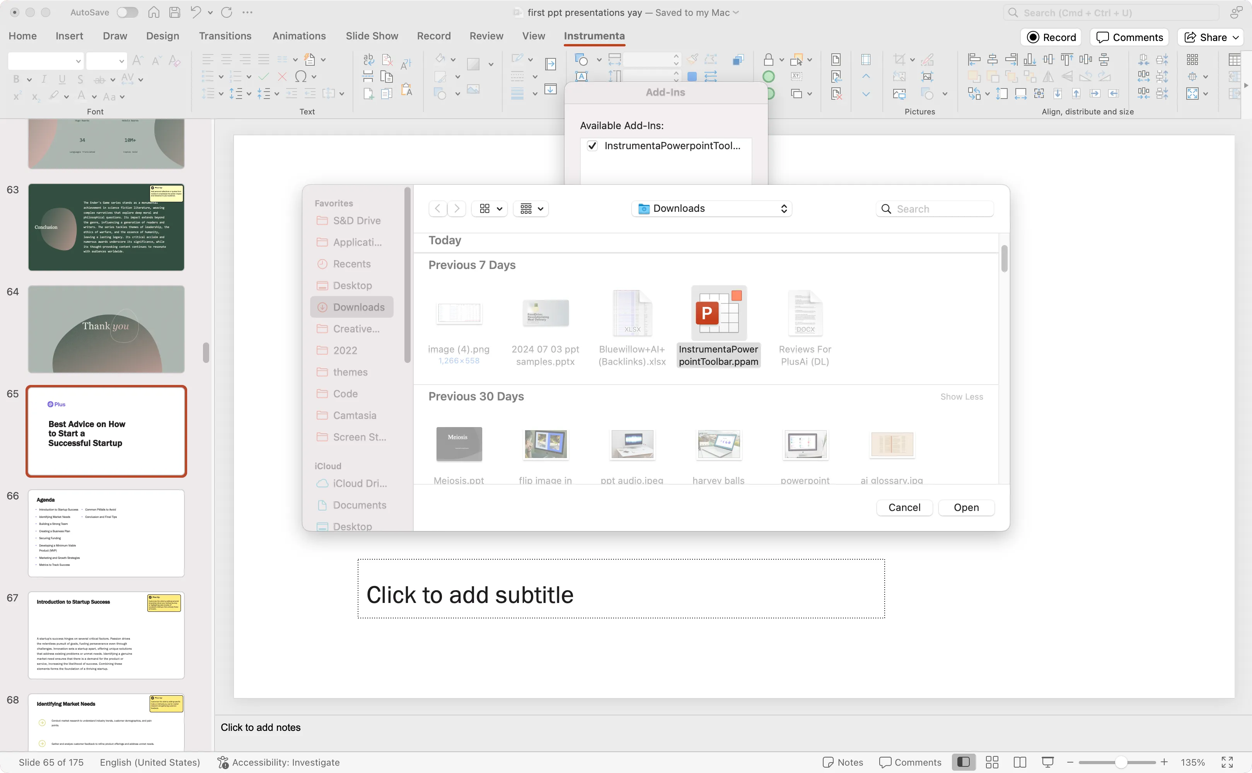
Task: Start presentation from the status bar play icon
Action: 1047,762
